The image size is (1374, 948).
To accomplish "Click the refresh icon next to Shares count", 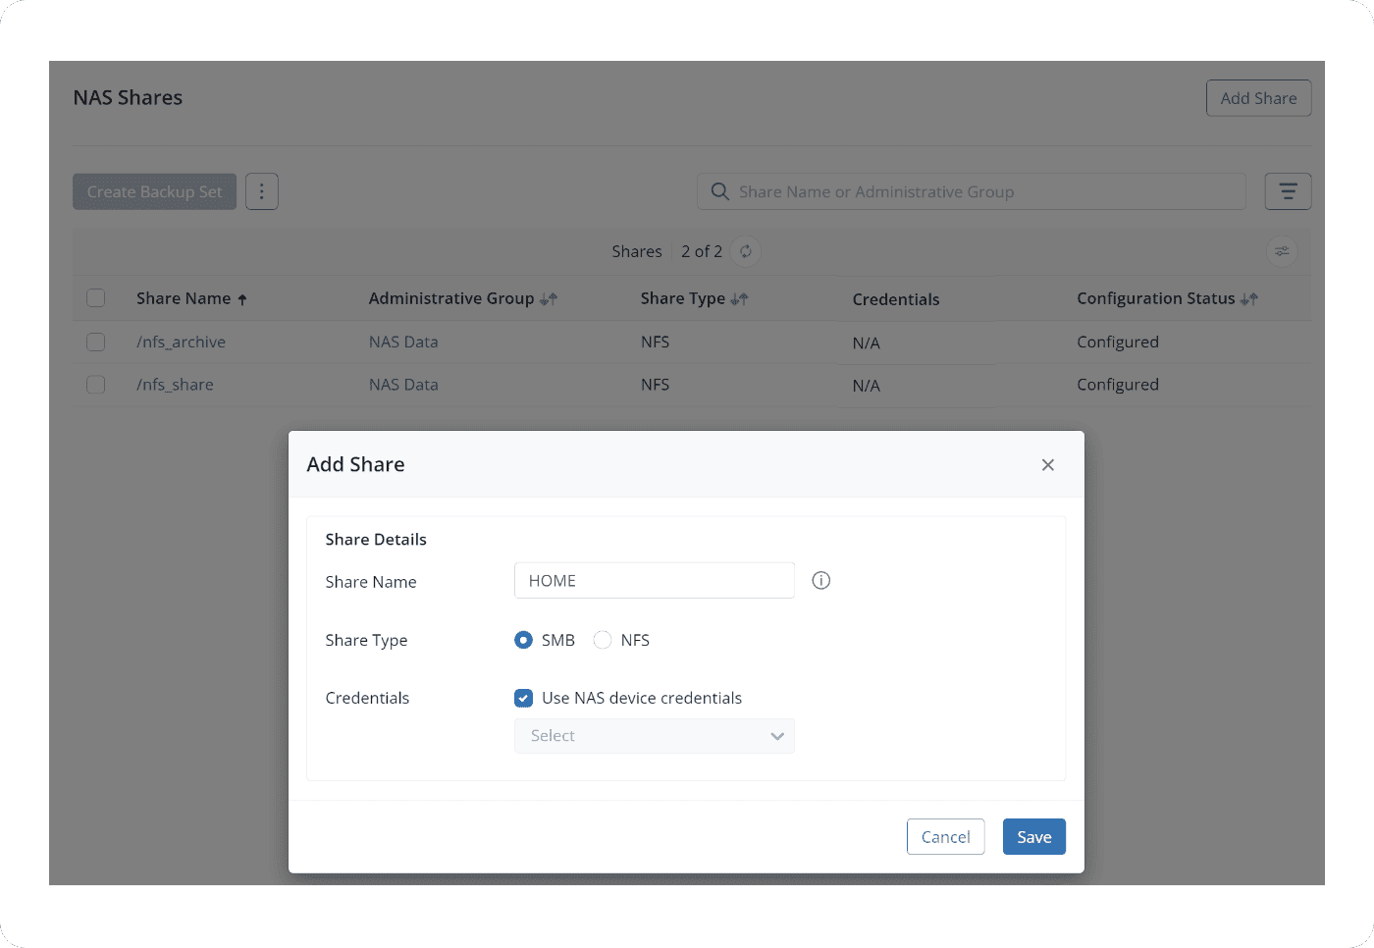I will [746, 251].
